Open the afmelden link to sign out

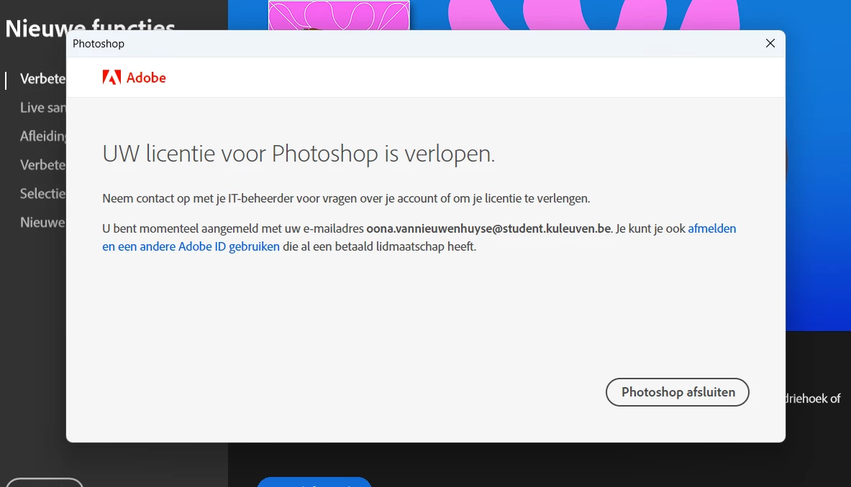click(x=711, y=228)
